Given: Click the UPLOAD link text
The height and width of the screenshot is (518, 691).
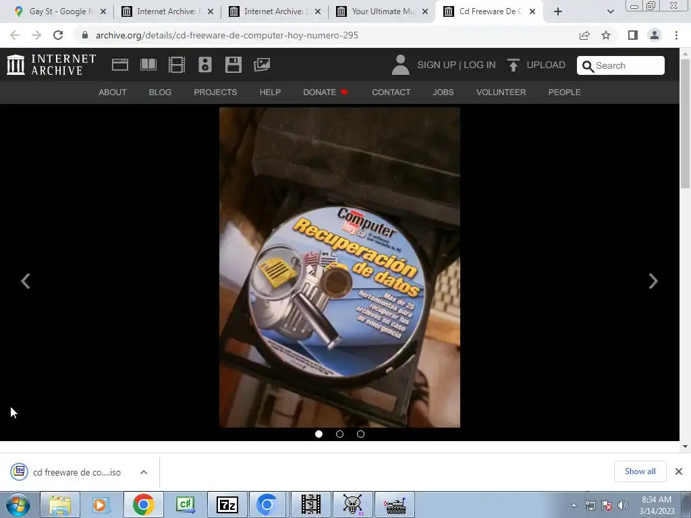Looking at the screenshot, I should 546,65.
